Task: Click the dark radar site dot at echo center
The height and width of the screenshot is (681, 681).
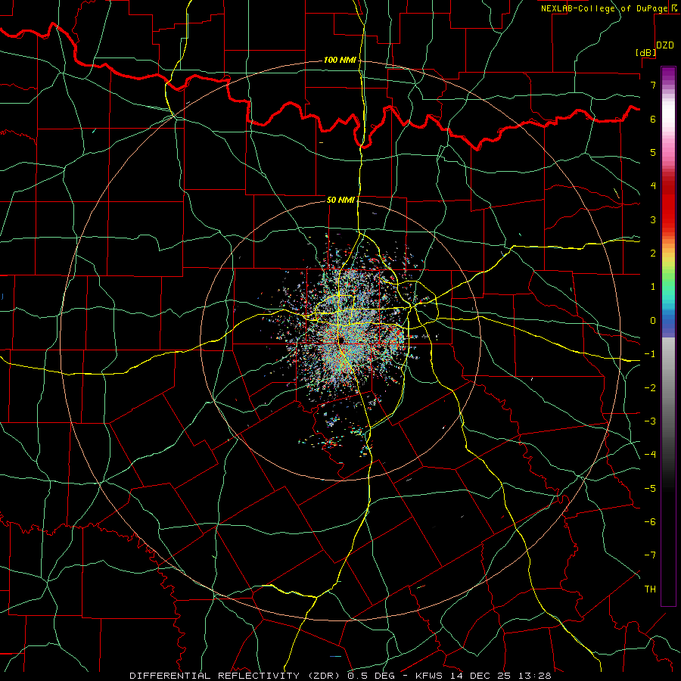Action: (x=342, y=340)
